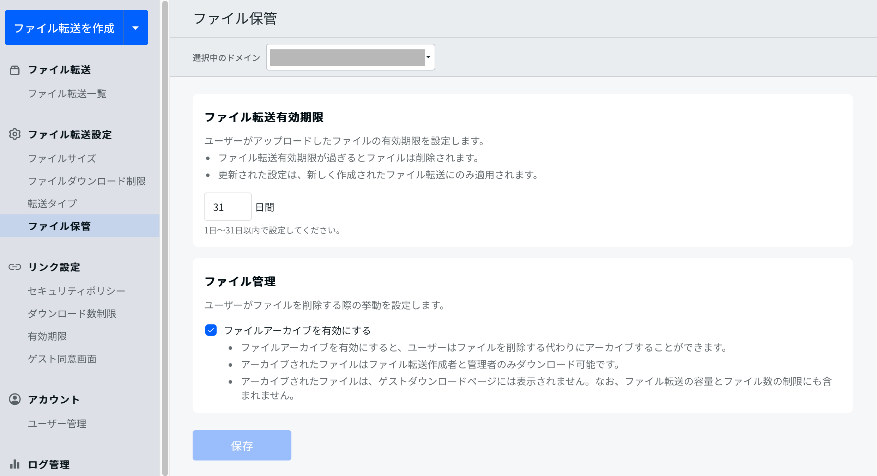Open セキュリティポリシー page
The width and height of the screenshot is (877, 476).
tap(77, 291)
